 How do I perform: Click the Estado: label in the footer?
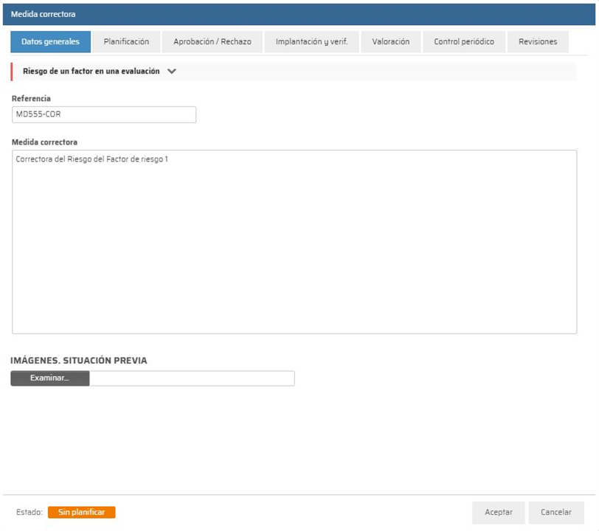coord(30,513)
